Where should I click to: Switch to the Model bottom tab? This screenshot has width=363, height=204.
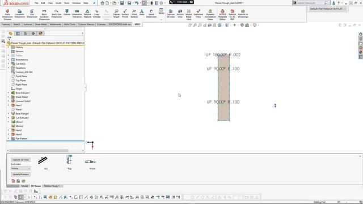coord(24,186)
